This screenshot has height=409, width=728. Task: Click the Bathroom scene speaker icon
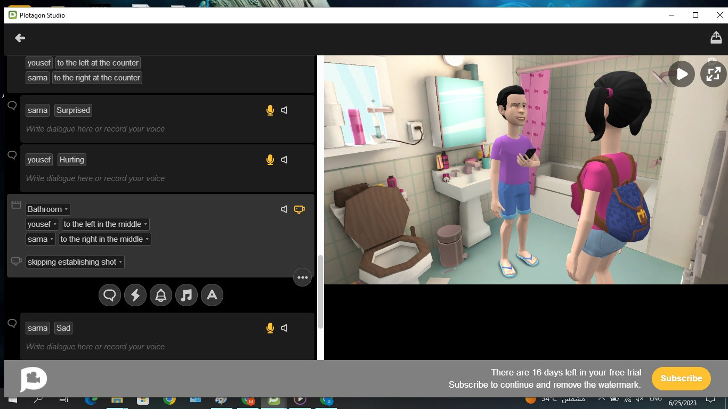coord(285,209)
